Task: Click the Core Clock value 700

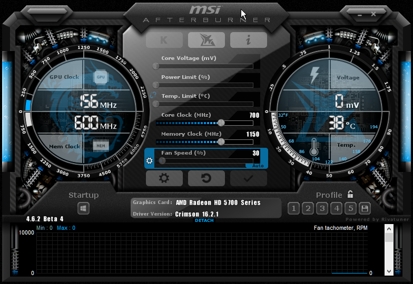Action: coord(254,115)
